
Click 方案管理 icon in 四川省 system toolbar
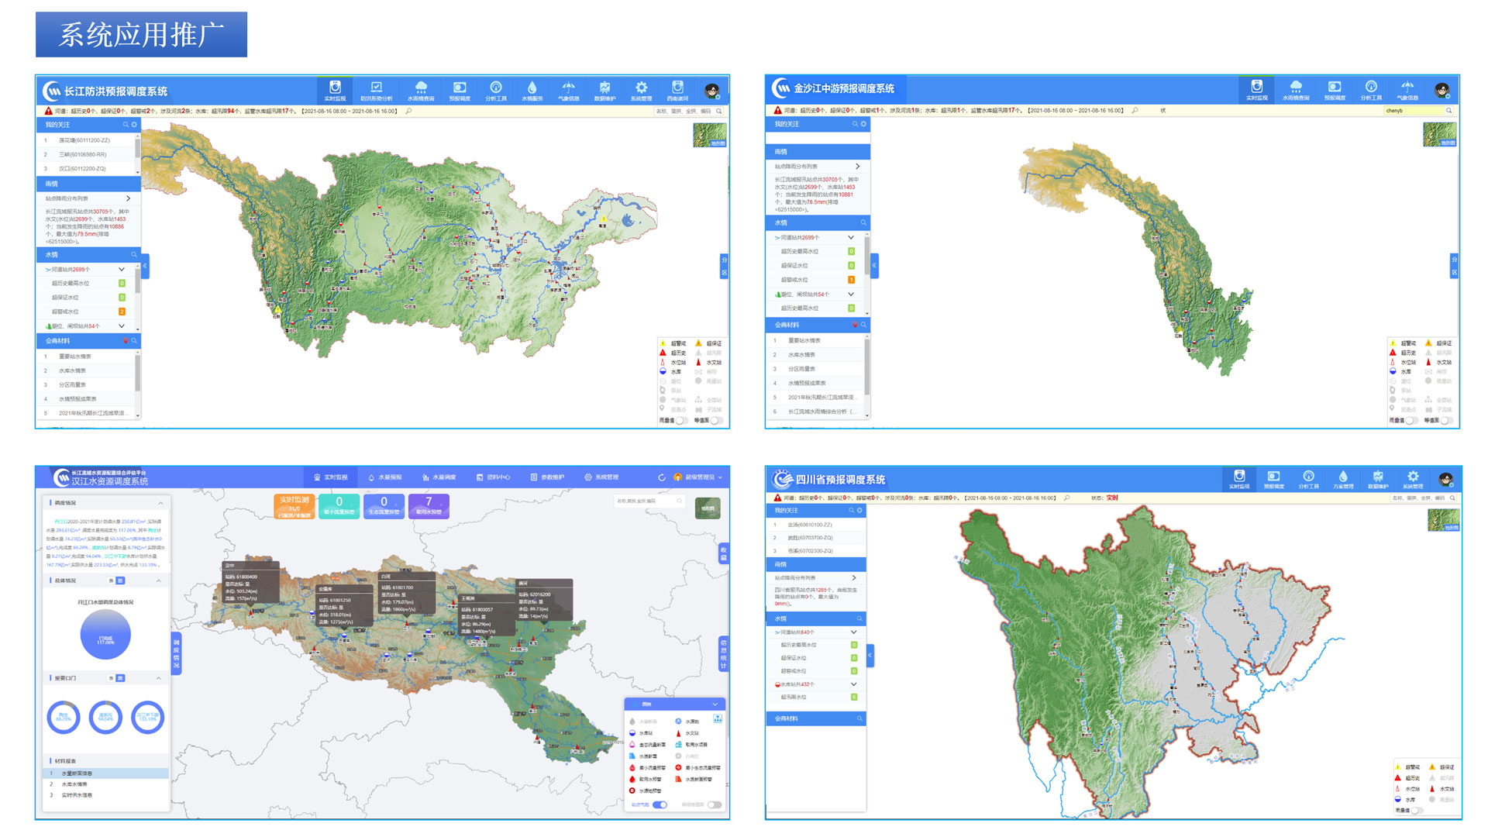1343,479
